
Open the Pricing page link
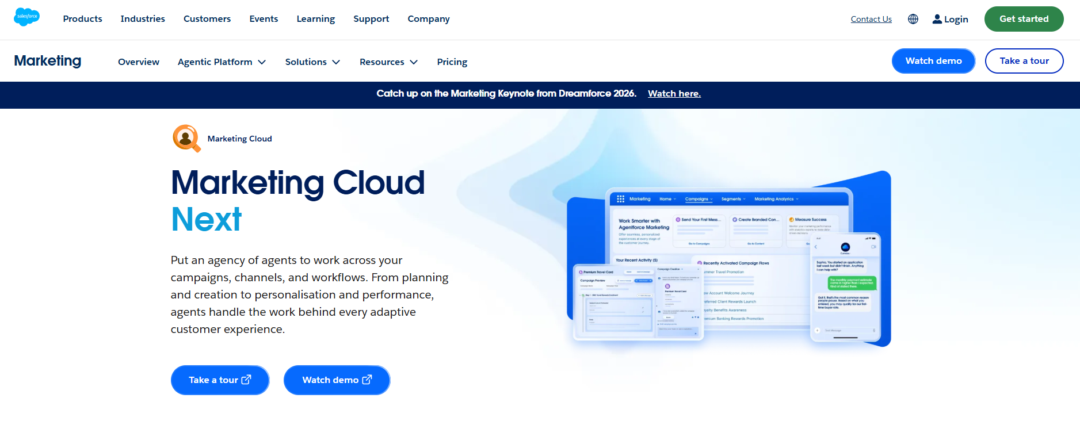tap(452, 62)
